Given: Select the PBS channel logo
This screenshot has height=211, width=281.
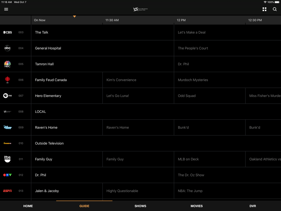Looking at the screenshot, I should pyautogui.click(x=8, y=96).
